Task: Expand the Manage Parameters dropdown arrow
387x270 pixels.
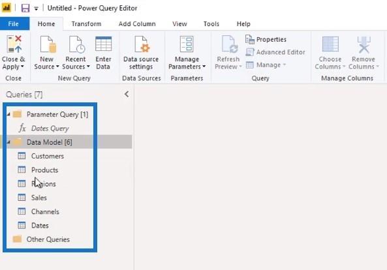Action: pos(204,67)
